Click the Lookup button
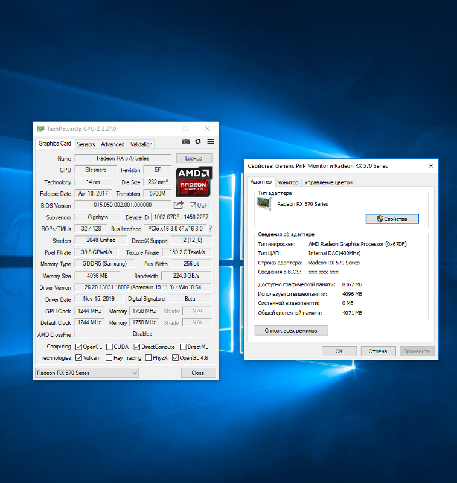The width and height of the screenshot is (457, 483). 194,158
